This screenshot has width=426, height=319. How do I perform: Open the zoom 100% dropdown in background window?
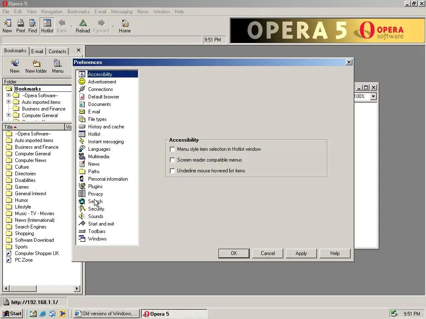pos(374,96)
